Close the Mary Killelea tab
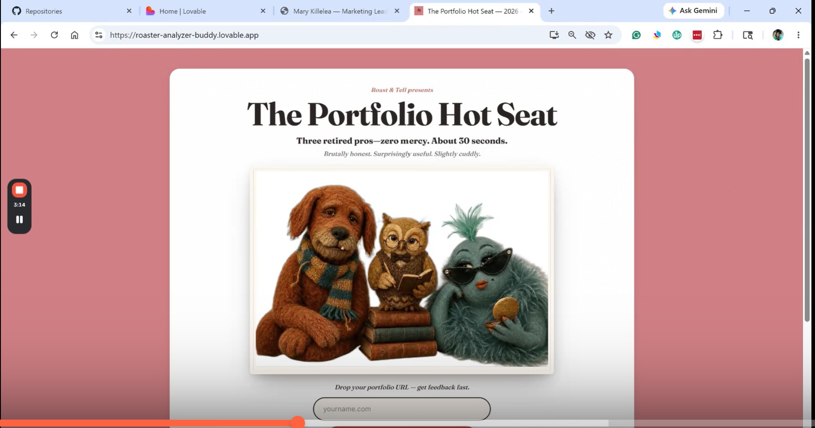 click(397, 11)
